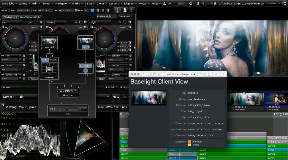Click inside the Dim colour wheel
Viewport: 288px width, 160px height.
[15, 38]
